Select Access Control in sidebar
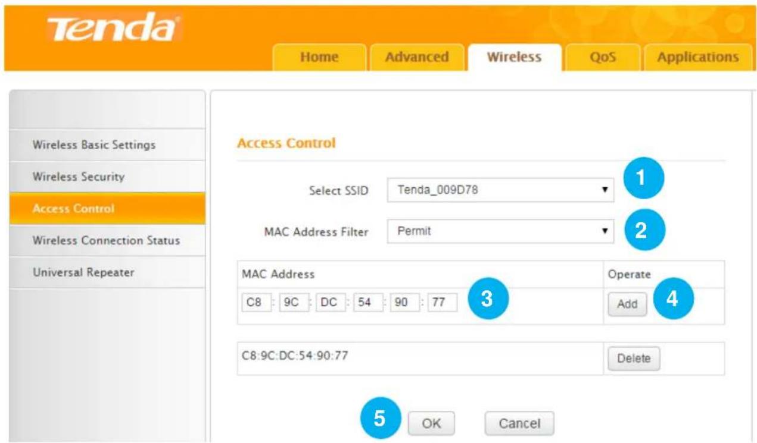This screenshot has width=757, height=443. (x=107, y=209)
